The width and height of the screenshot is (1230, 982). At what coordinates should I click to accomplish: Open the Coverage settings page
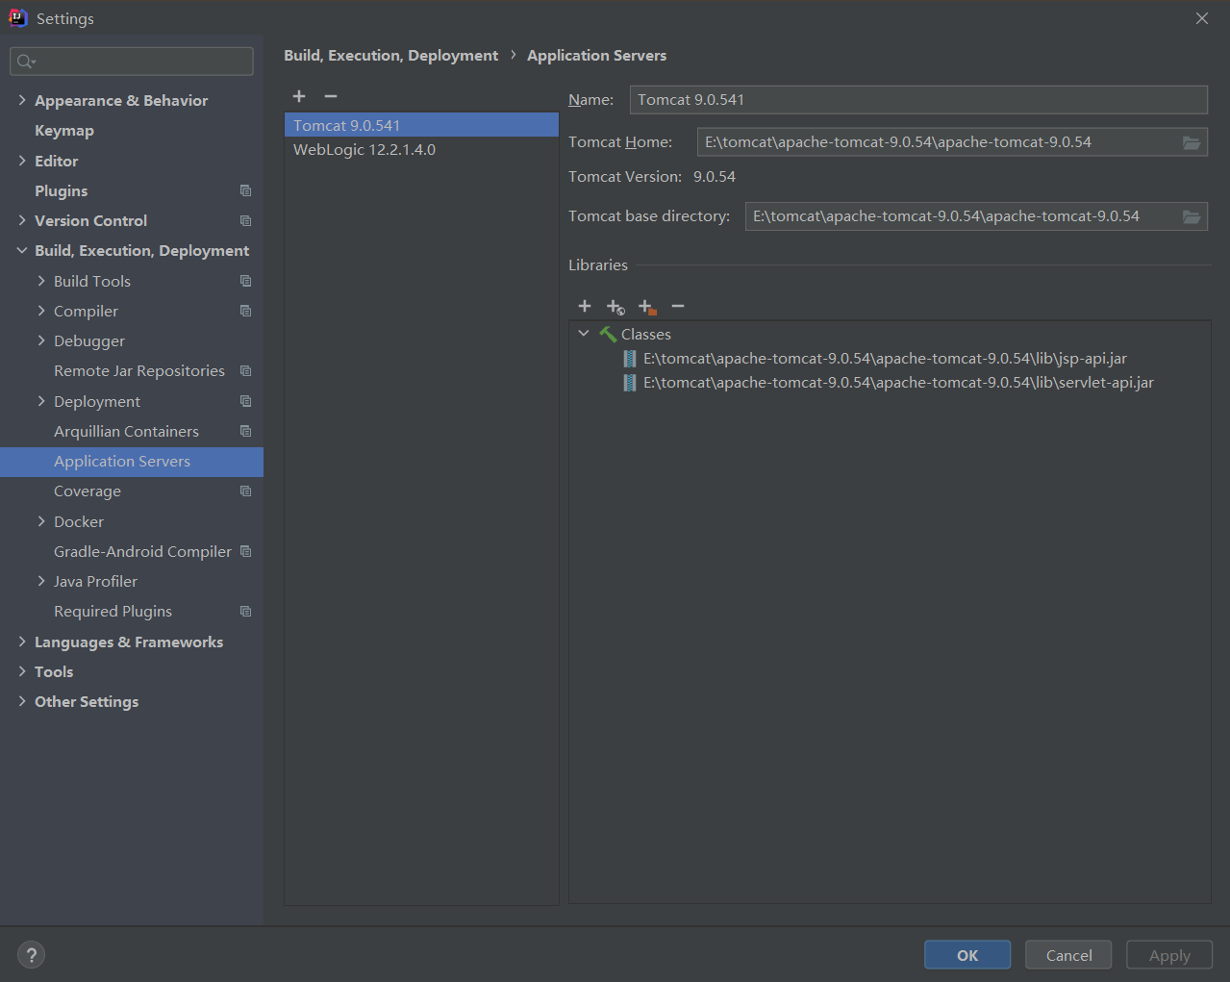tap(88, 491)
